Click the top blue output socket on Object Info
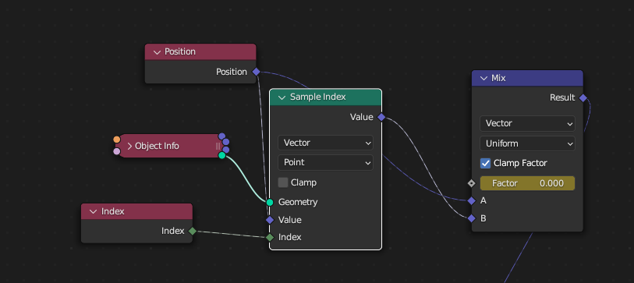 (221, 136)
